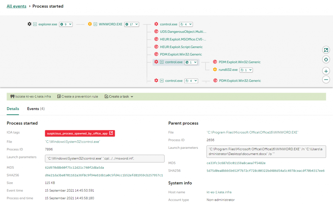Go back to All events
The height and width of the screenshot is (205, 333).
pyautogui.click(x=17, y=6)
